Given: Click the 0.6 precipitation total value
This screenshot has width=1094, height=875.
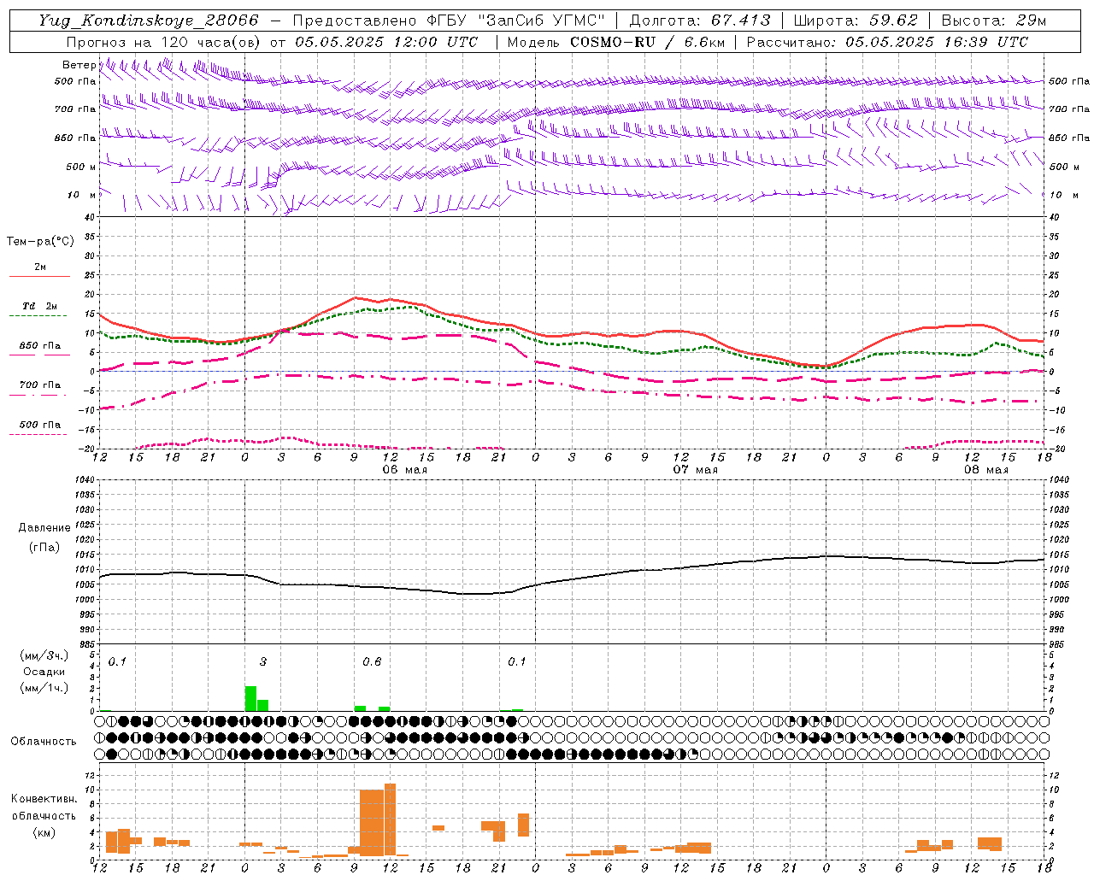Looking at the screenshot, I should (372, 661).
